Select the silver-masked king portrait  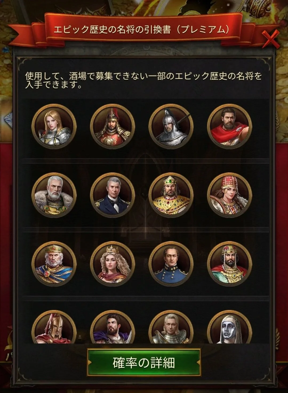click(x=230, y=327)
